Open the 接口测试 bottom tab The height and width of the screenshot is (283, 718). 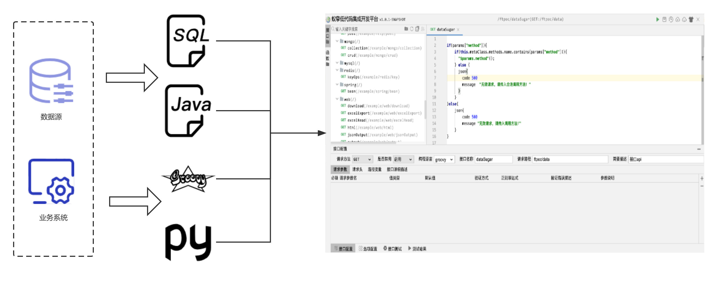point(393,248)
